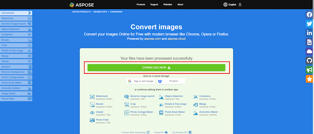Open Deskew from left sidebar
Screen dimensions: 314x134
click(16, 67)
